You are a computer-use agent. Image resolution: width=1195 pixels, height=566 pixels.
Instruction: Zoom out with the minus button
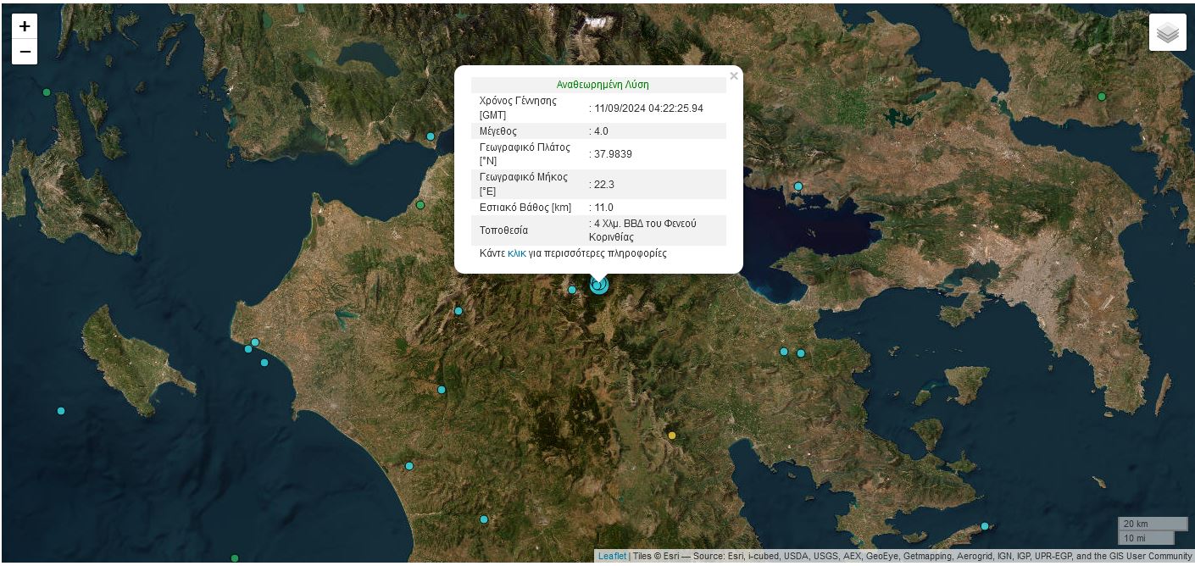25,52
